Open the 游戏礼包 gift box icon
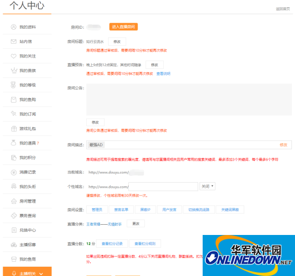The width and height of the screenshot is (295, 276). tap(14, 128)
